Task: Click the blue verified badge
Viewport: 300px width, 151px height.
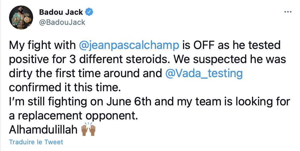Action: (89, 12)
